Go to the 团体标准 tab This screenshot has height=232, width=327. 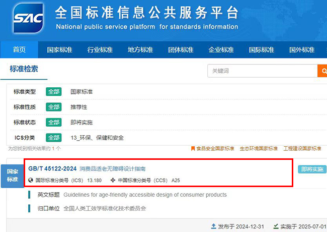click(x=181, y=50)
